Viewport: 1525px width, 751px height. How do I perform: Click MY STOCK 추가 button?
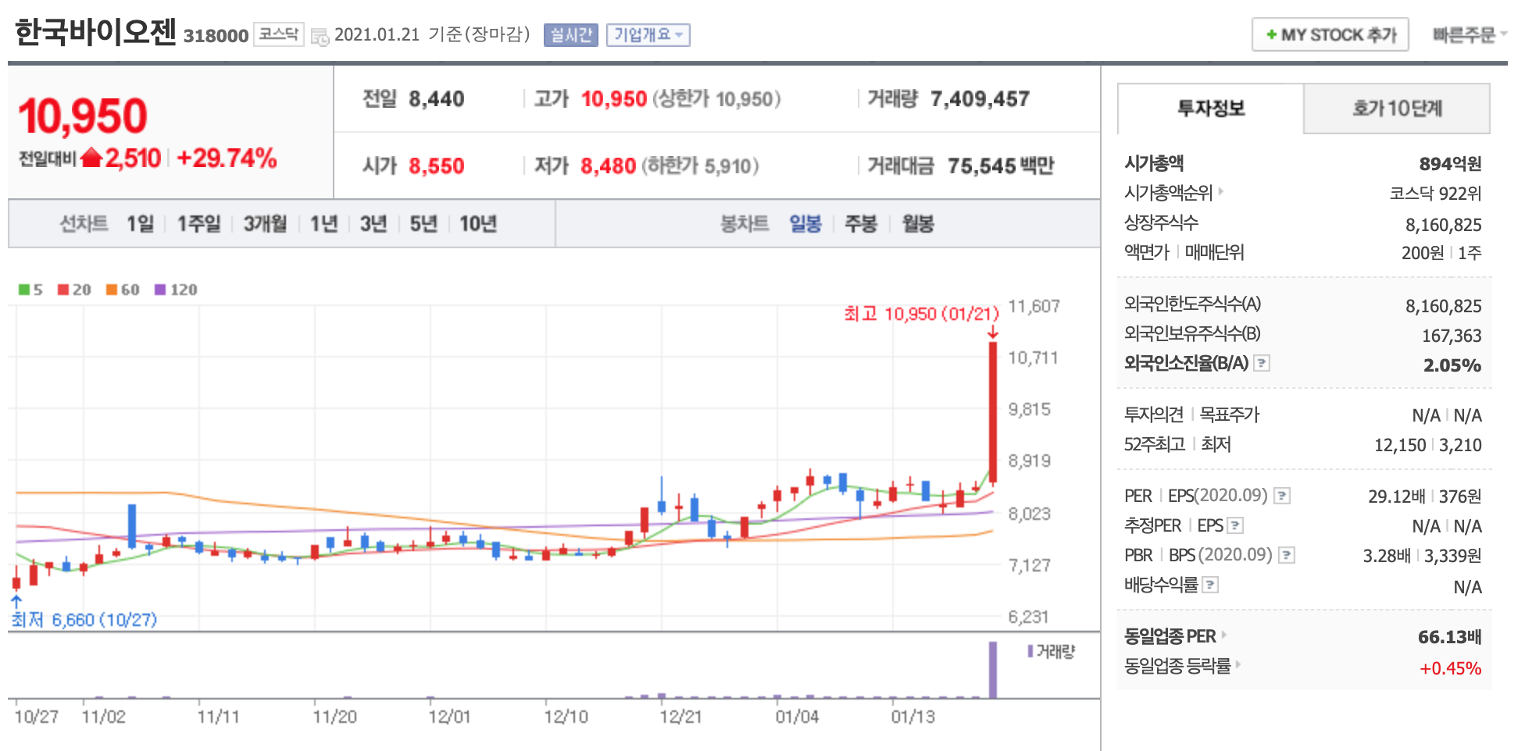coord(1330,35)
